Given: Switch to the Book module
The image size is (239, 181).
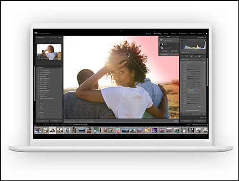Looking at the screenshot, I should coord(174,34).
